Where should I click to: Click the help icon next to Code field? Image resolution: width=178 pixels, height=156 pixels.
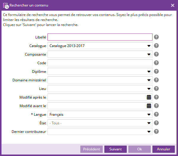156,63
